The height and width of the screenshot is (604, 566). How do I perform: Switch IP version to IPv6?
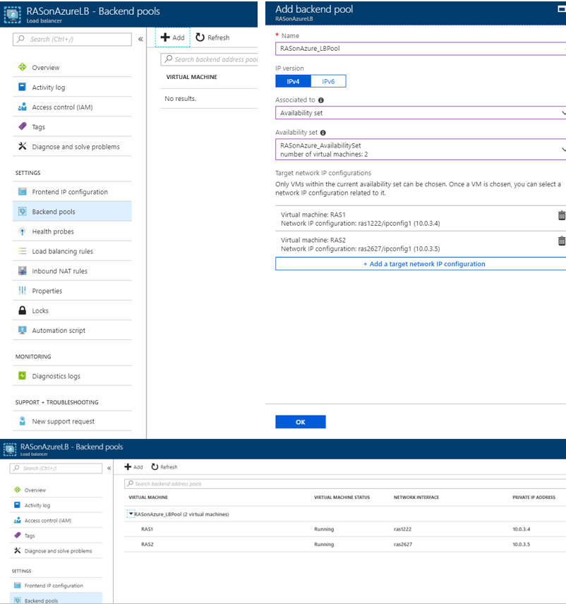[328, 81]
